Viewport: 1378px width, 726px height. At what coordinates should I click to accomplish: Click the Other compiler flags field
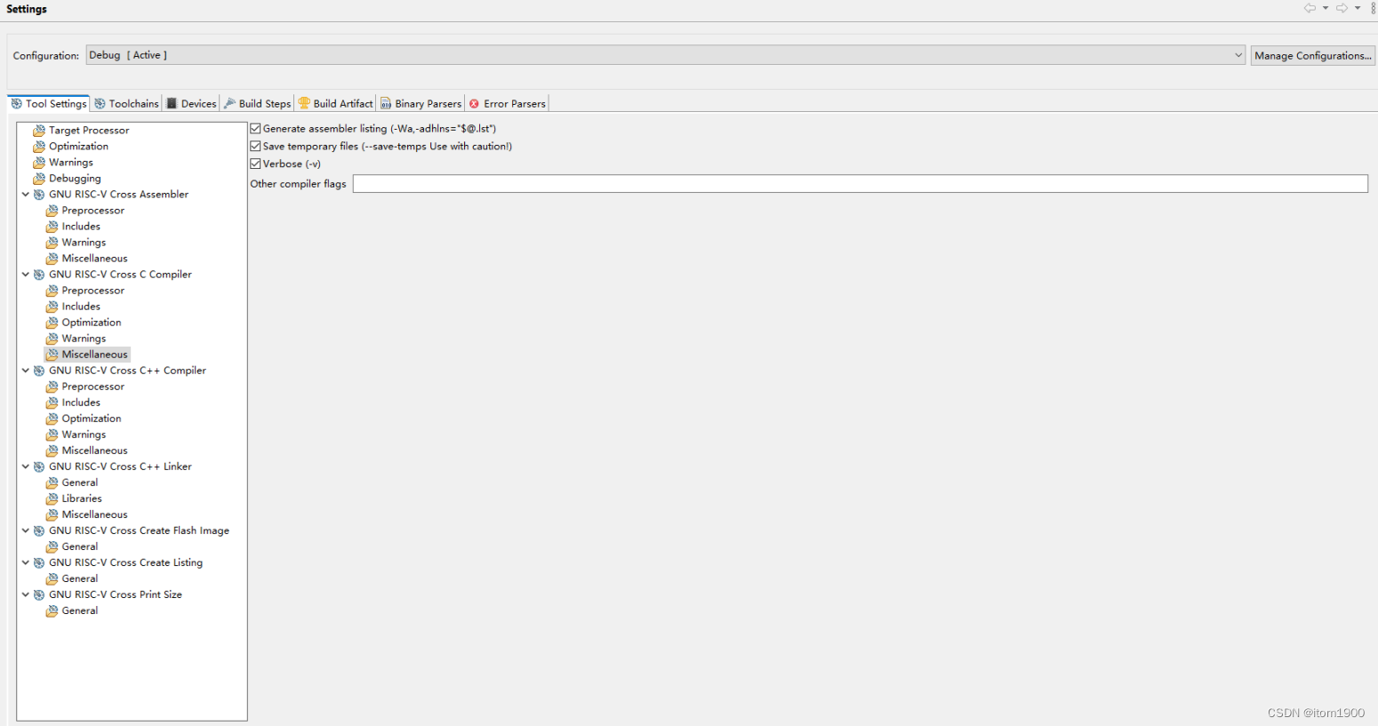pos(860,184)
